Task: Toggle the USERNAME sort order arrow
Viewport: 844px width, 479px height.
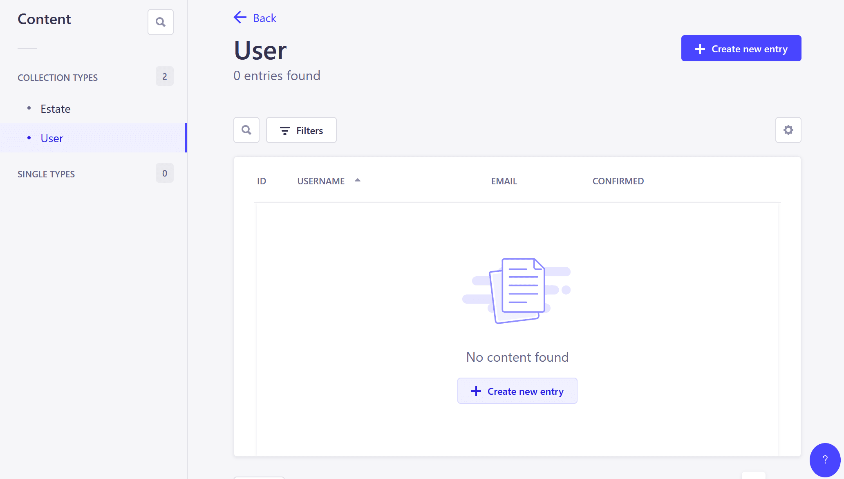Action: click(x=358, y=180)
